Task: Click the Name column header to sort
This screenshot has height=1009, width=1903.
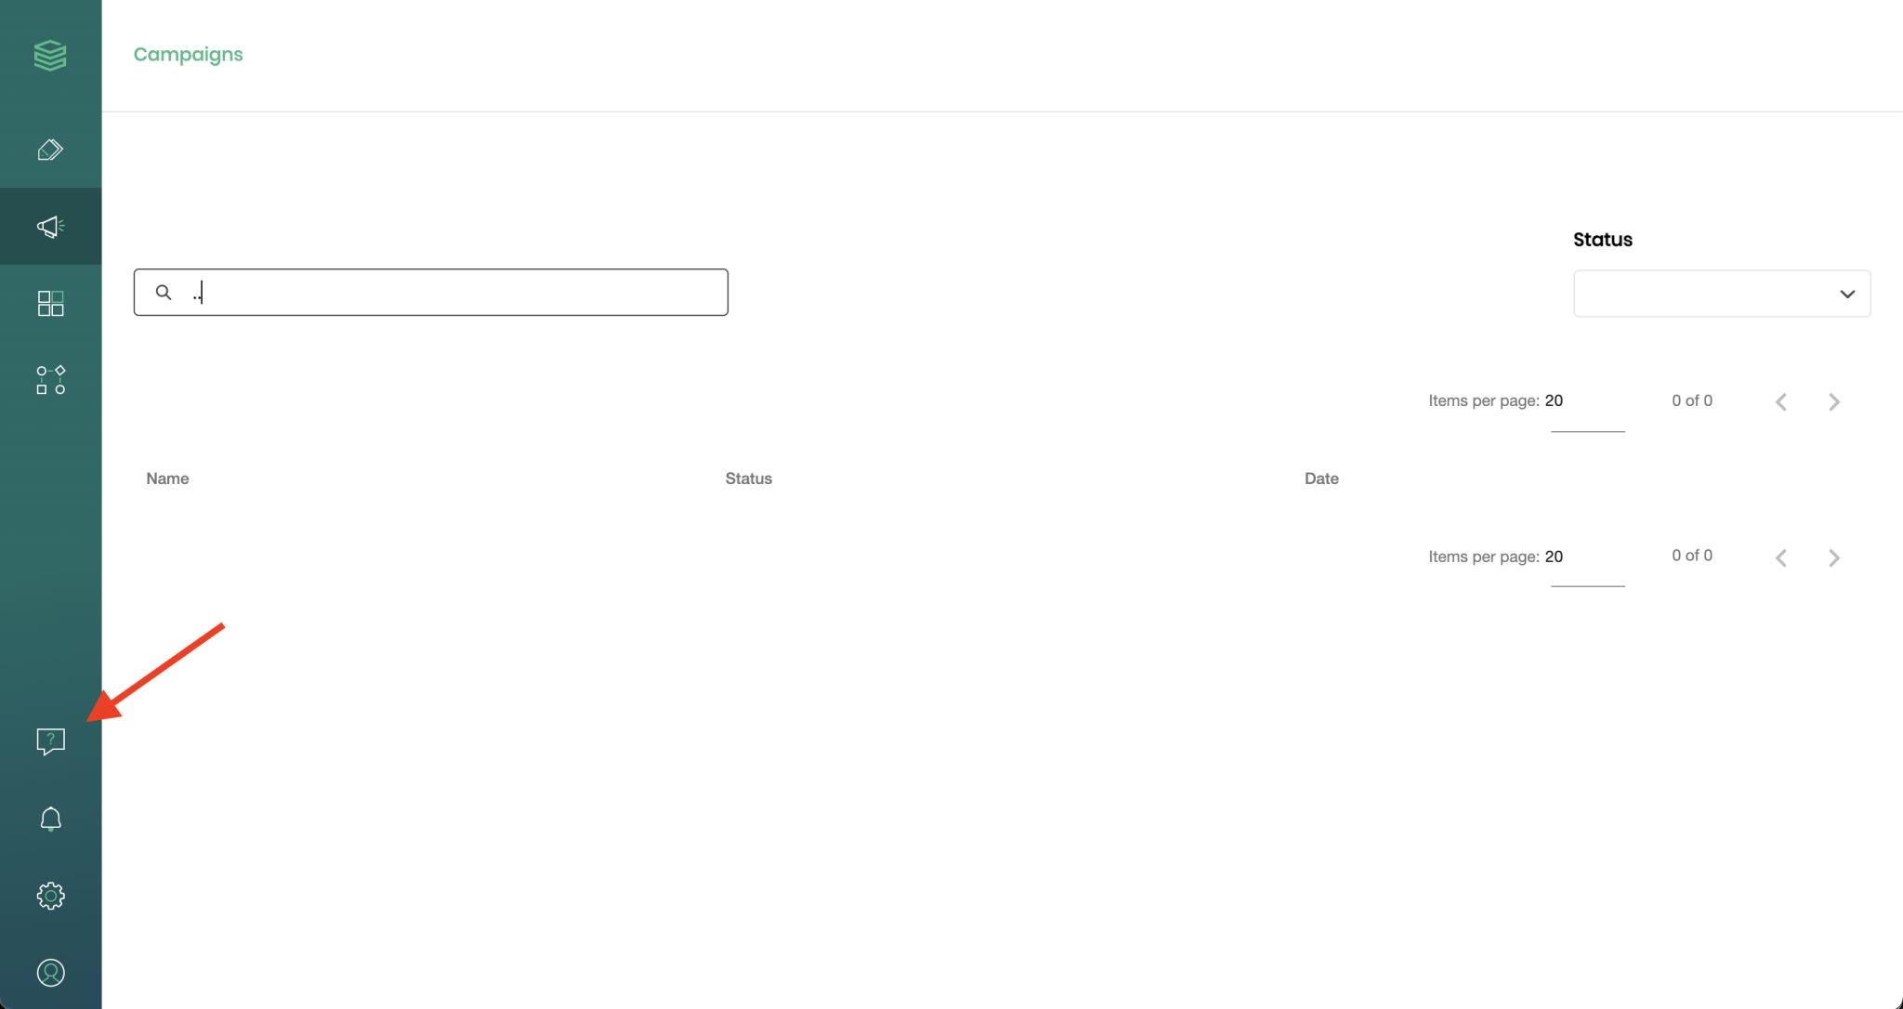Action: pos(166,478)
